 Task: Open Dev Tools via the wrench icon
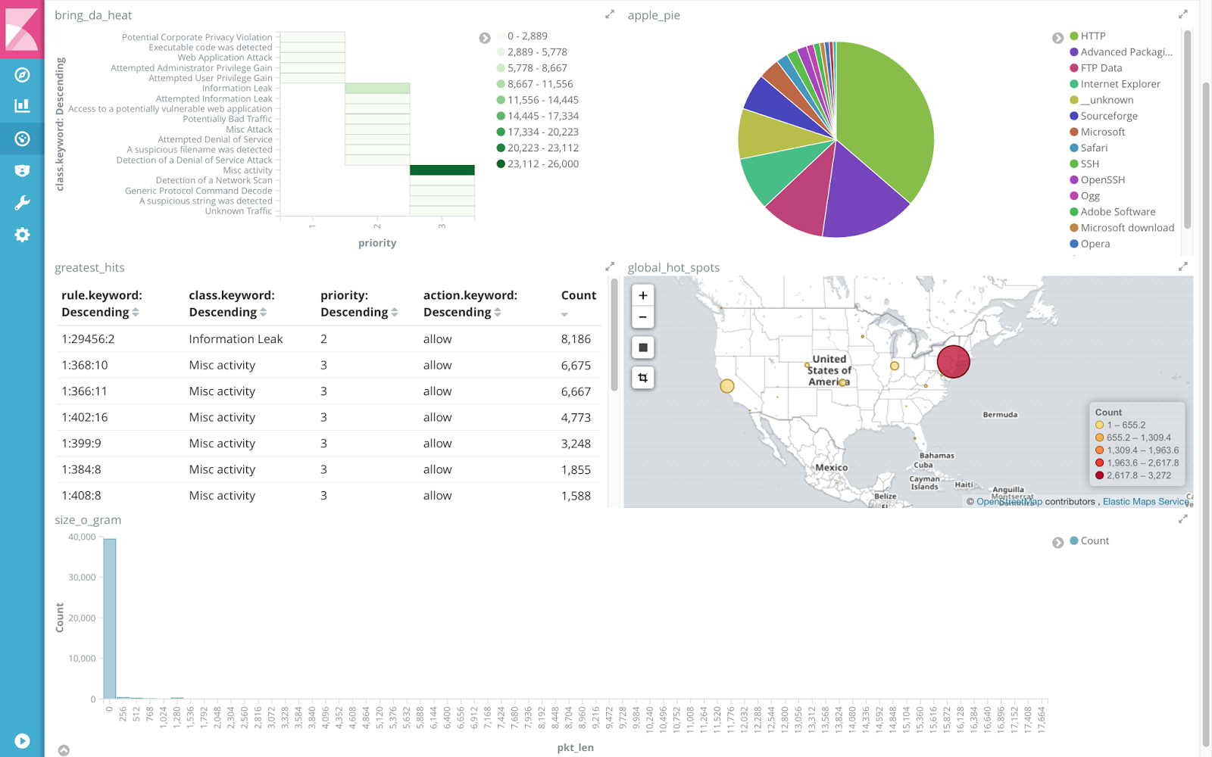[x=21, y=203]
